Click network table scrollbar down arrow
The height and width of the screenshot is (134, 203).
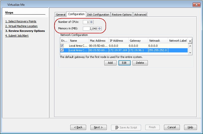click(190, 53)
